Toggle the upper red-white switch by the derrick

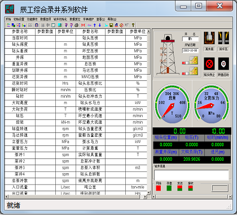(186, 62)
